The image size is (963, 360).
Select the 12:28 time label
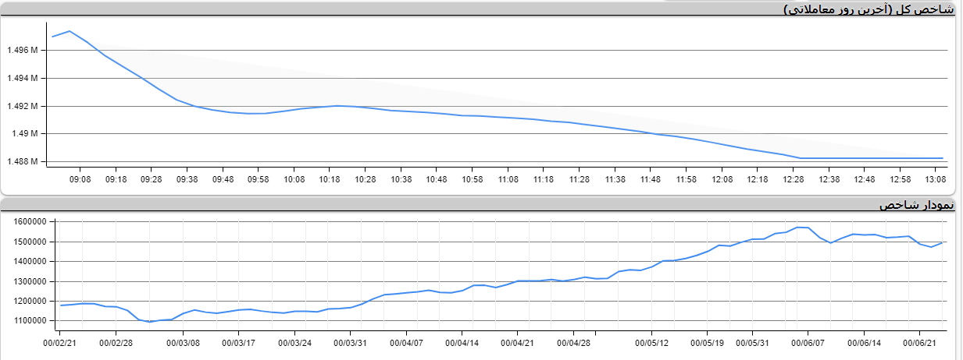[793, 179]
